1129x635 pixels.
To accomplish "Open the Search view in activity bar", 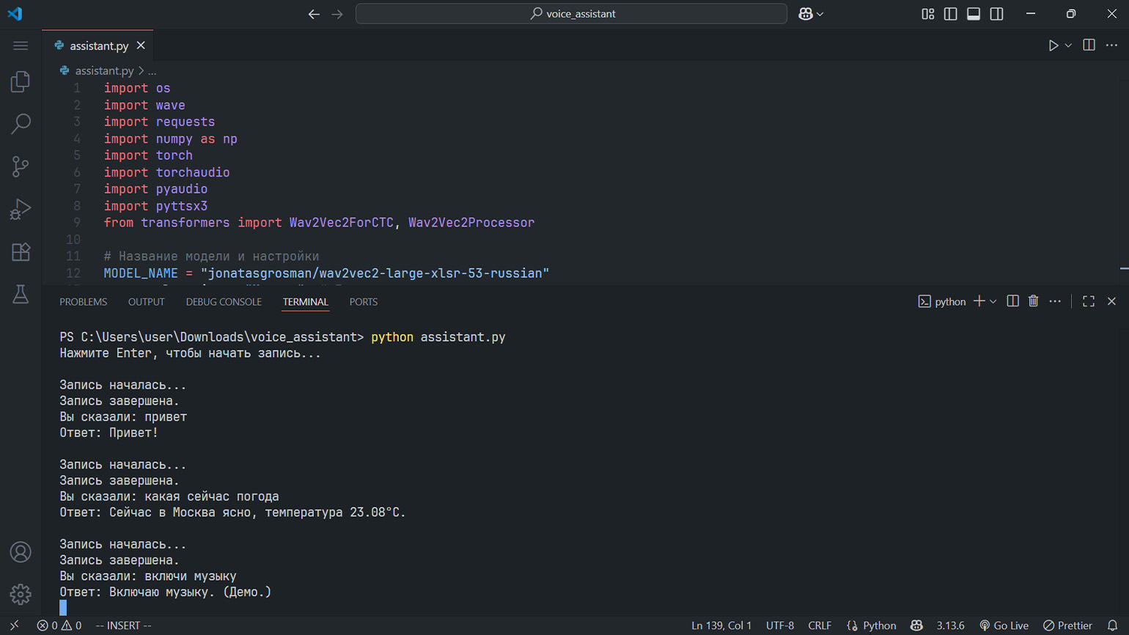I will tap(21, 124).
